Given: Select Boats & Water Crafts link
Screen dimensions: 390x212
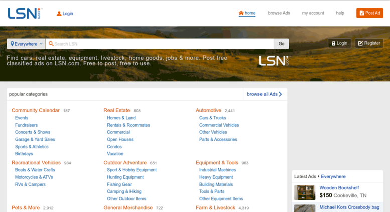Looking at the screenshot, I should click(x=35, y=170).
